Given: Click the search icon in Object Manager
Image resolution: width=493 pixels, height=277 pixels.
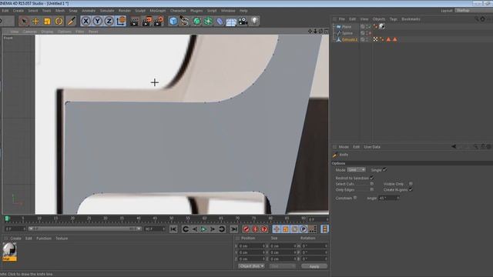Looking at the screenshot, I should [x=477, y=19].
